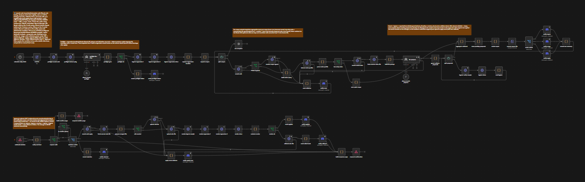Open the resolve scope agents HTTP node

[x=272, y=60]
